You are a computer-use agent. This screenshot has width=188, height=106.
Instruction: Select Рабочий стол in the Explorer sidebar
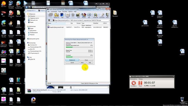(x=34, y=20)
